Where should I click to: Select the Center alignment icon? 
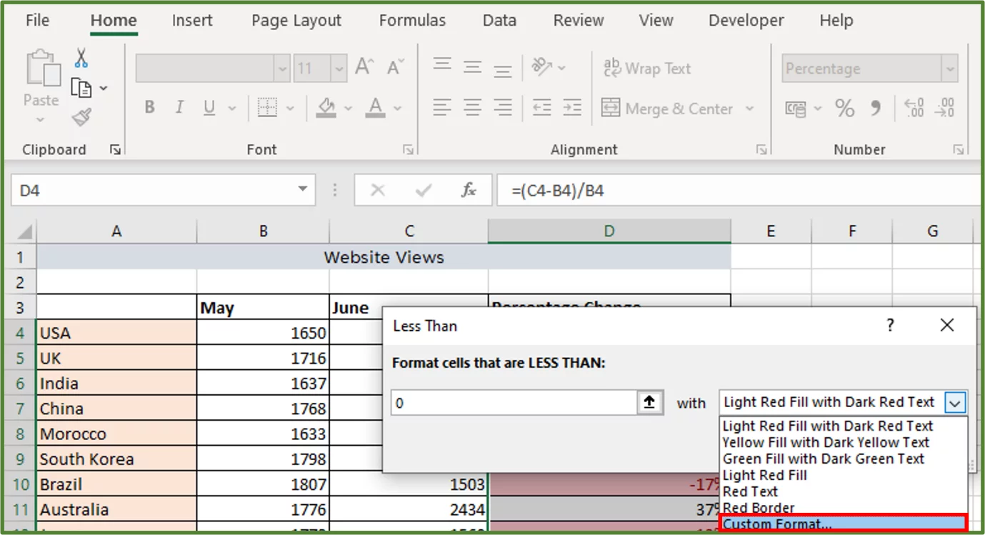(472, 109)
